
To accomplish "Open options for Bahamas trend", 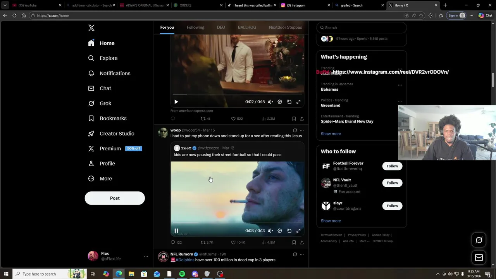I will coord(400,85).
